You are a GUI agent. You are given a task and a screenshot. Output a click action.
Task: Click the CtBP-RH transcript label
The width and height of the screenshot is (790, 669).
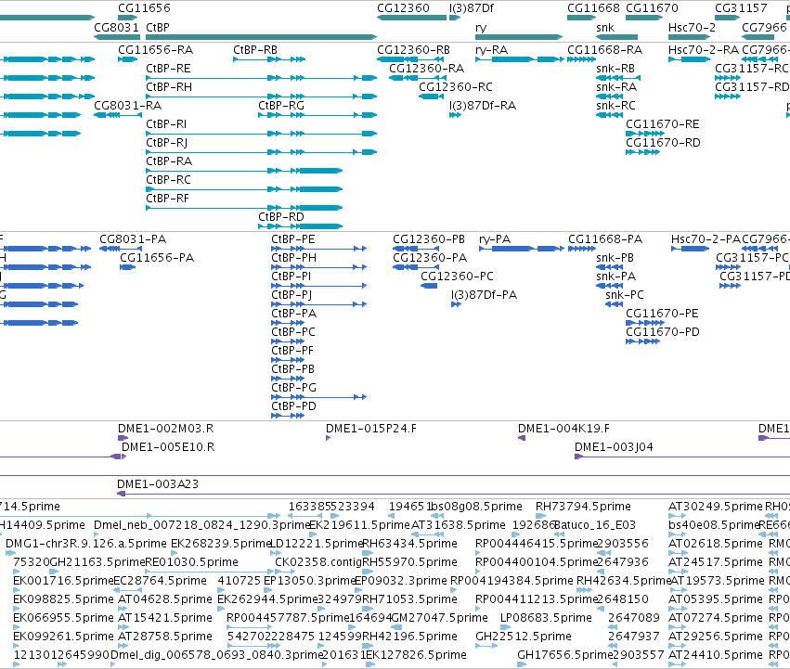point(169,87)
